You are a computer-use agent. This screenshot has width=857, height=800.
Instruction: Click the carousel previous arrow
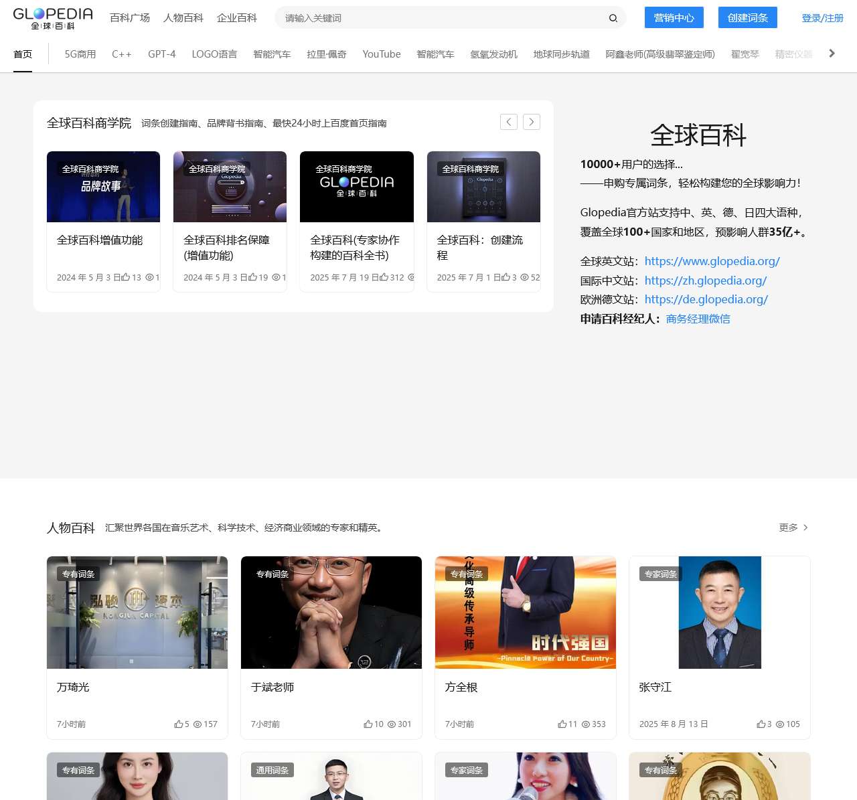[x=509, y=122]
